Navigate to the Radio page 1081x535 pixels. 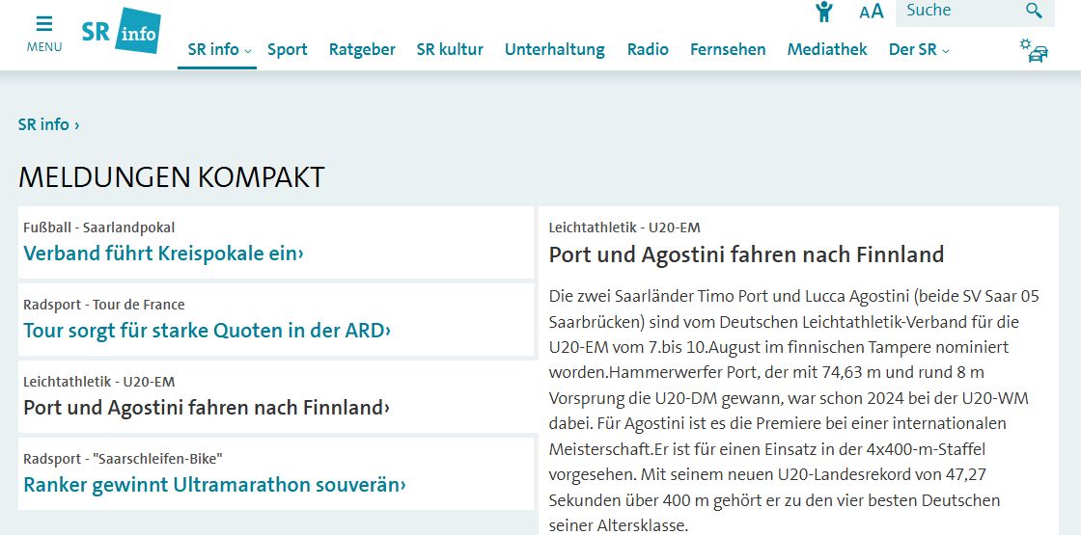coord(648,49)
